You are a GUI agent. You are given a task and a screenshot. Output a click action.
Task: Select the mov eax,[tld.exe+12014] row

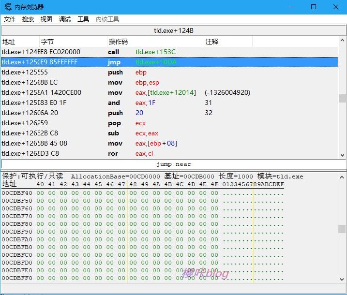(x=145, y=92)
